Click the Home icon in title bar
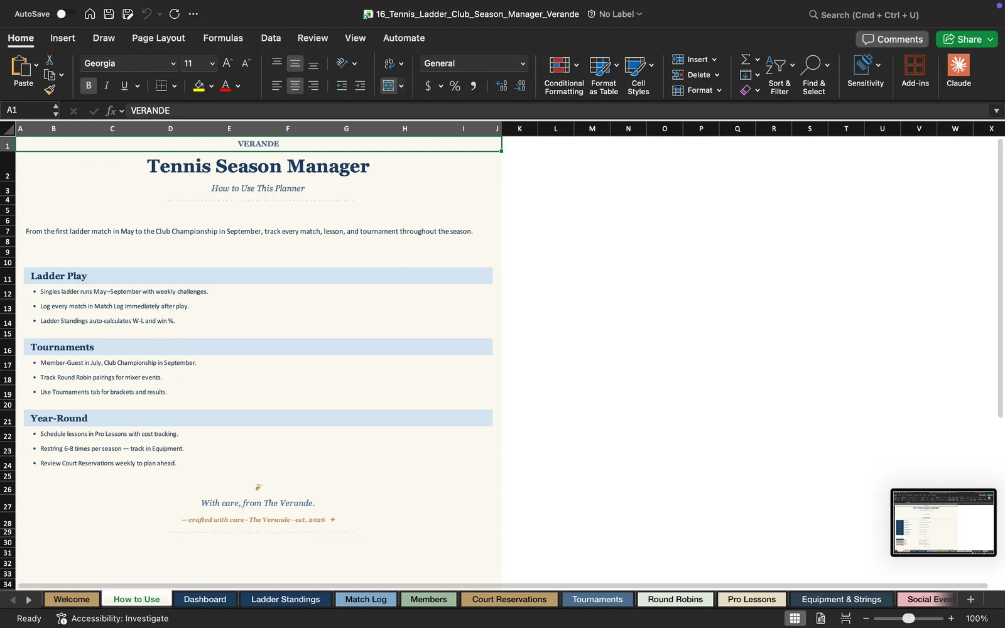The image size is (1005, 628). (90, 14)
